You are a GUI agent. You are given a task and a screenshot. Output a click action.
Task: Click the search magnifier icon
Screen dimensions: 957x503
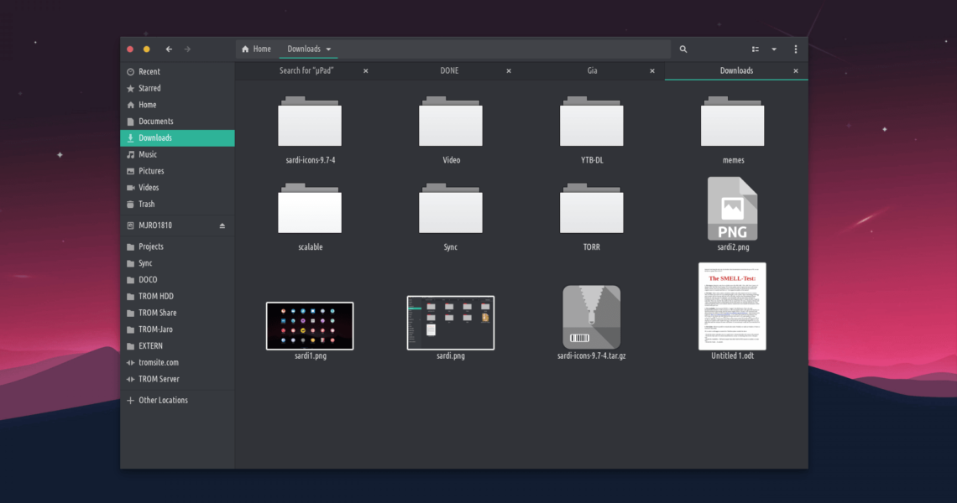683,49
